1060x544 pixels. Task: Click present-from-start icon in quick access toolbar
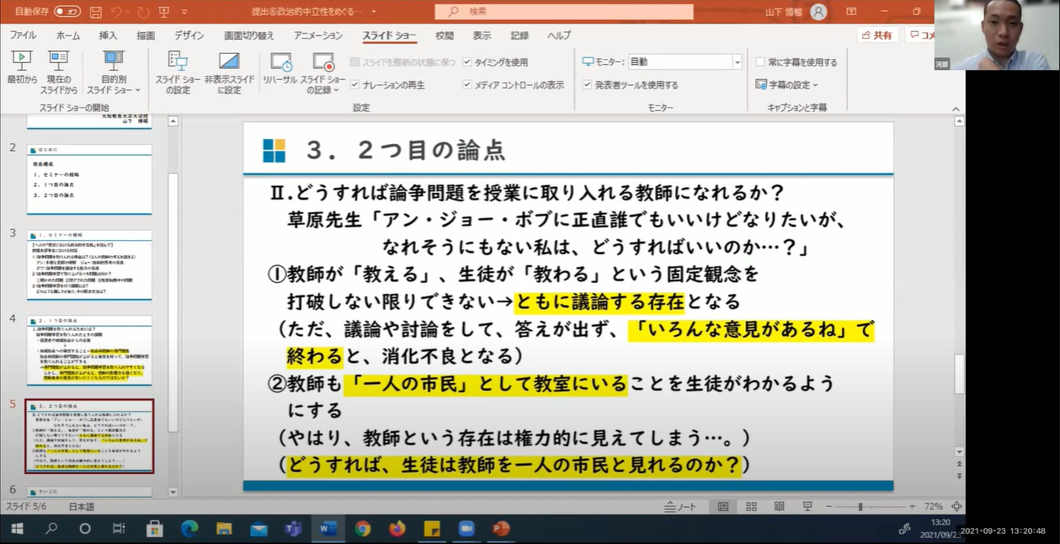coord(164,12)
